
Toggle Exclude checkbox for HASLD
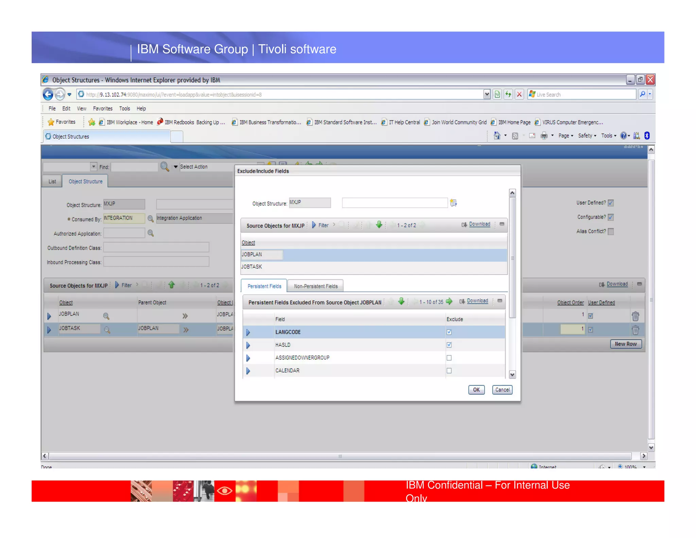tap(449, 345)
